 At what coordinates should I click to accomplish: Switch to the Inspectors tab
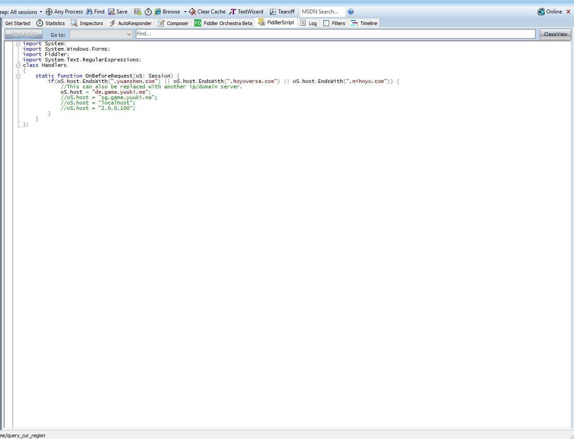87,23
